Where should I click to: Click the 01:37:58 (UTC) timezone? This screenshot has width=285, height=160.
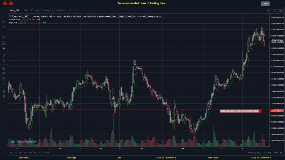click(x=253, y=153)
